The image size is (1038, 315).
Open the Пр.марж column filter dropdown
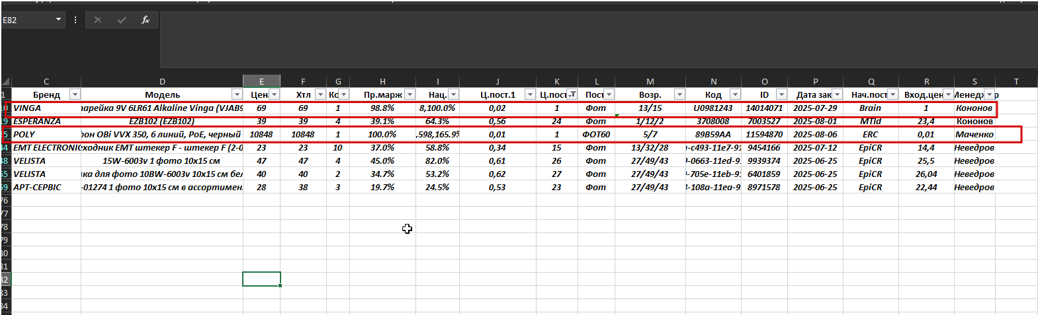point(410,94)
